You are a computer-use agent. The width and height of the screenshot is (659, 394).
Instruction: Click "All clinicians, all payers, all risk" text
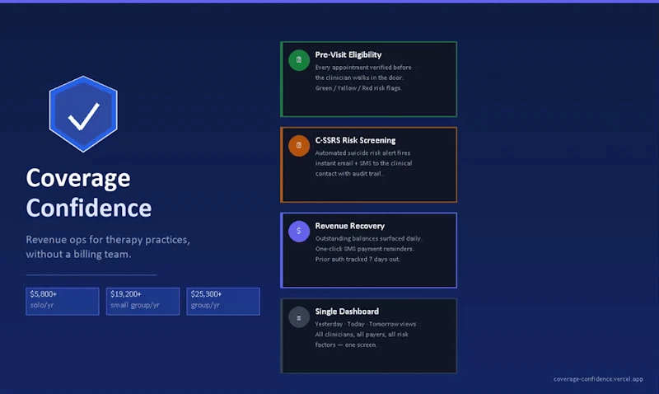pyautogui.click(x=362, y=335)
